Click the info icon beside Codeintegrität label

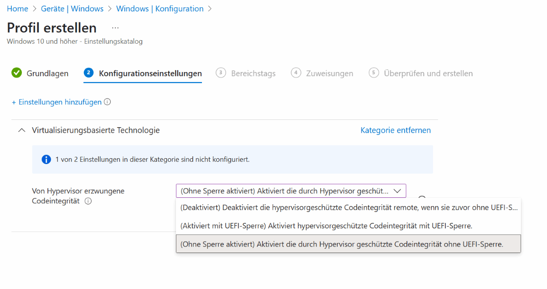tap(88, 201)
